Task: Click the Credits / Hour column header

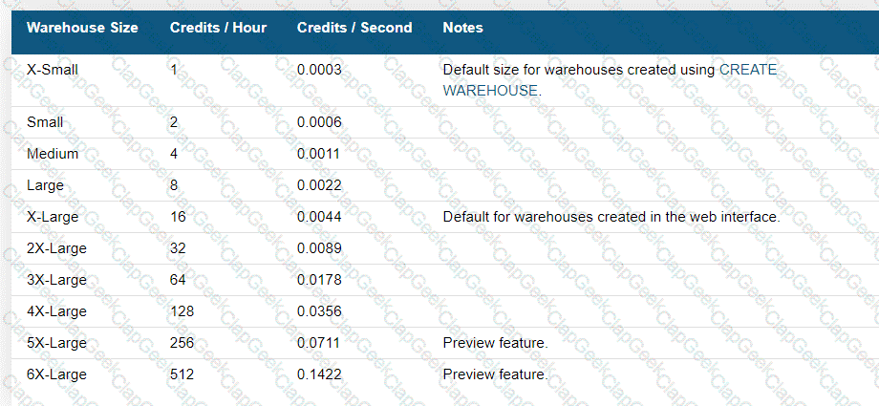Action: [x=218, y=28]
